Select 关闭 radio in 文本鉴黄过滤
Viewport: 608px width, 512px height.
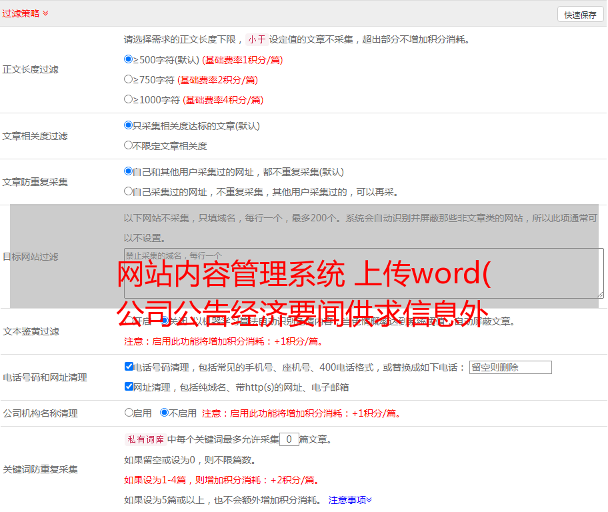pos(165,321)
